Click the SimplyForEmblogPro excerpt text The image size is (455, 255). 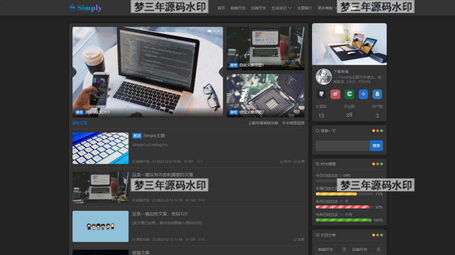[150, 145]
